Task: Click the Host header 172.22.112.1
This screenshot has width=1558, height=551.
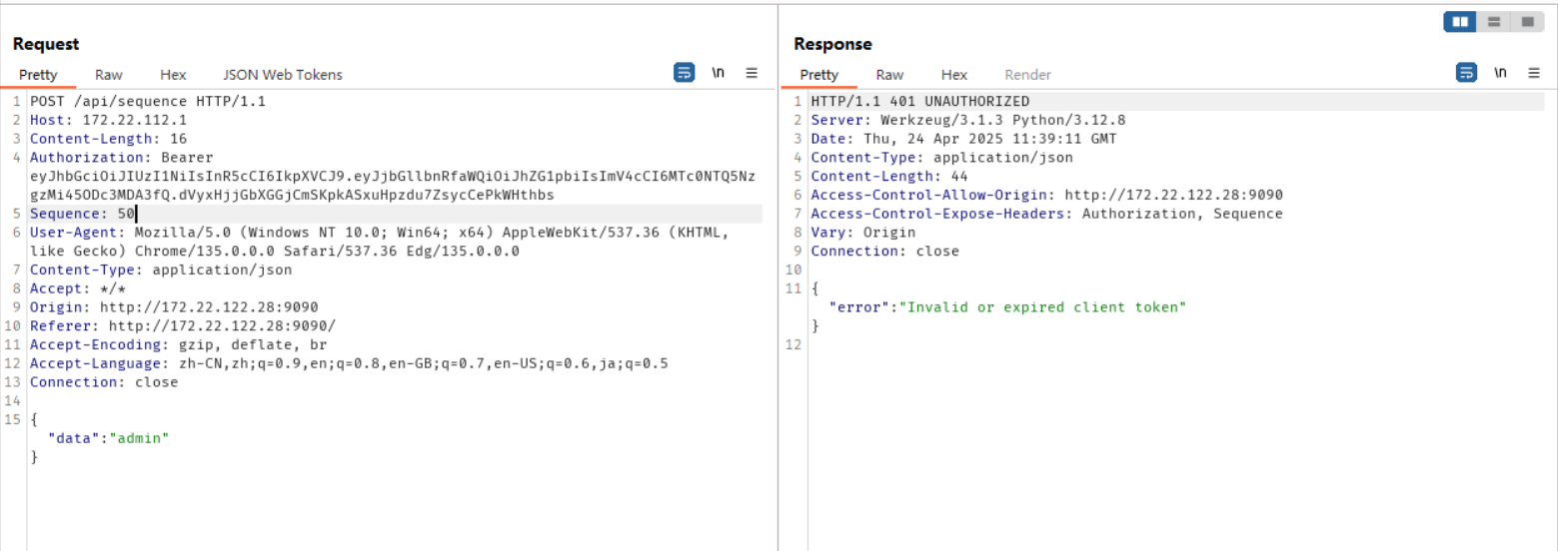Action: [108, 120]
